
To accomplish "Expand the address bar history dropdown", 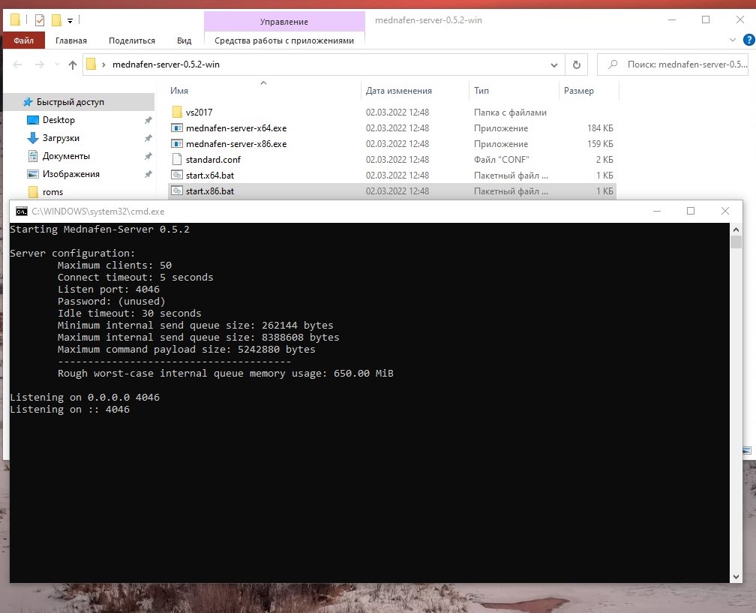I will 555,65.
